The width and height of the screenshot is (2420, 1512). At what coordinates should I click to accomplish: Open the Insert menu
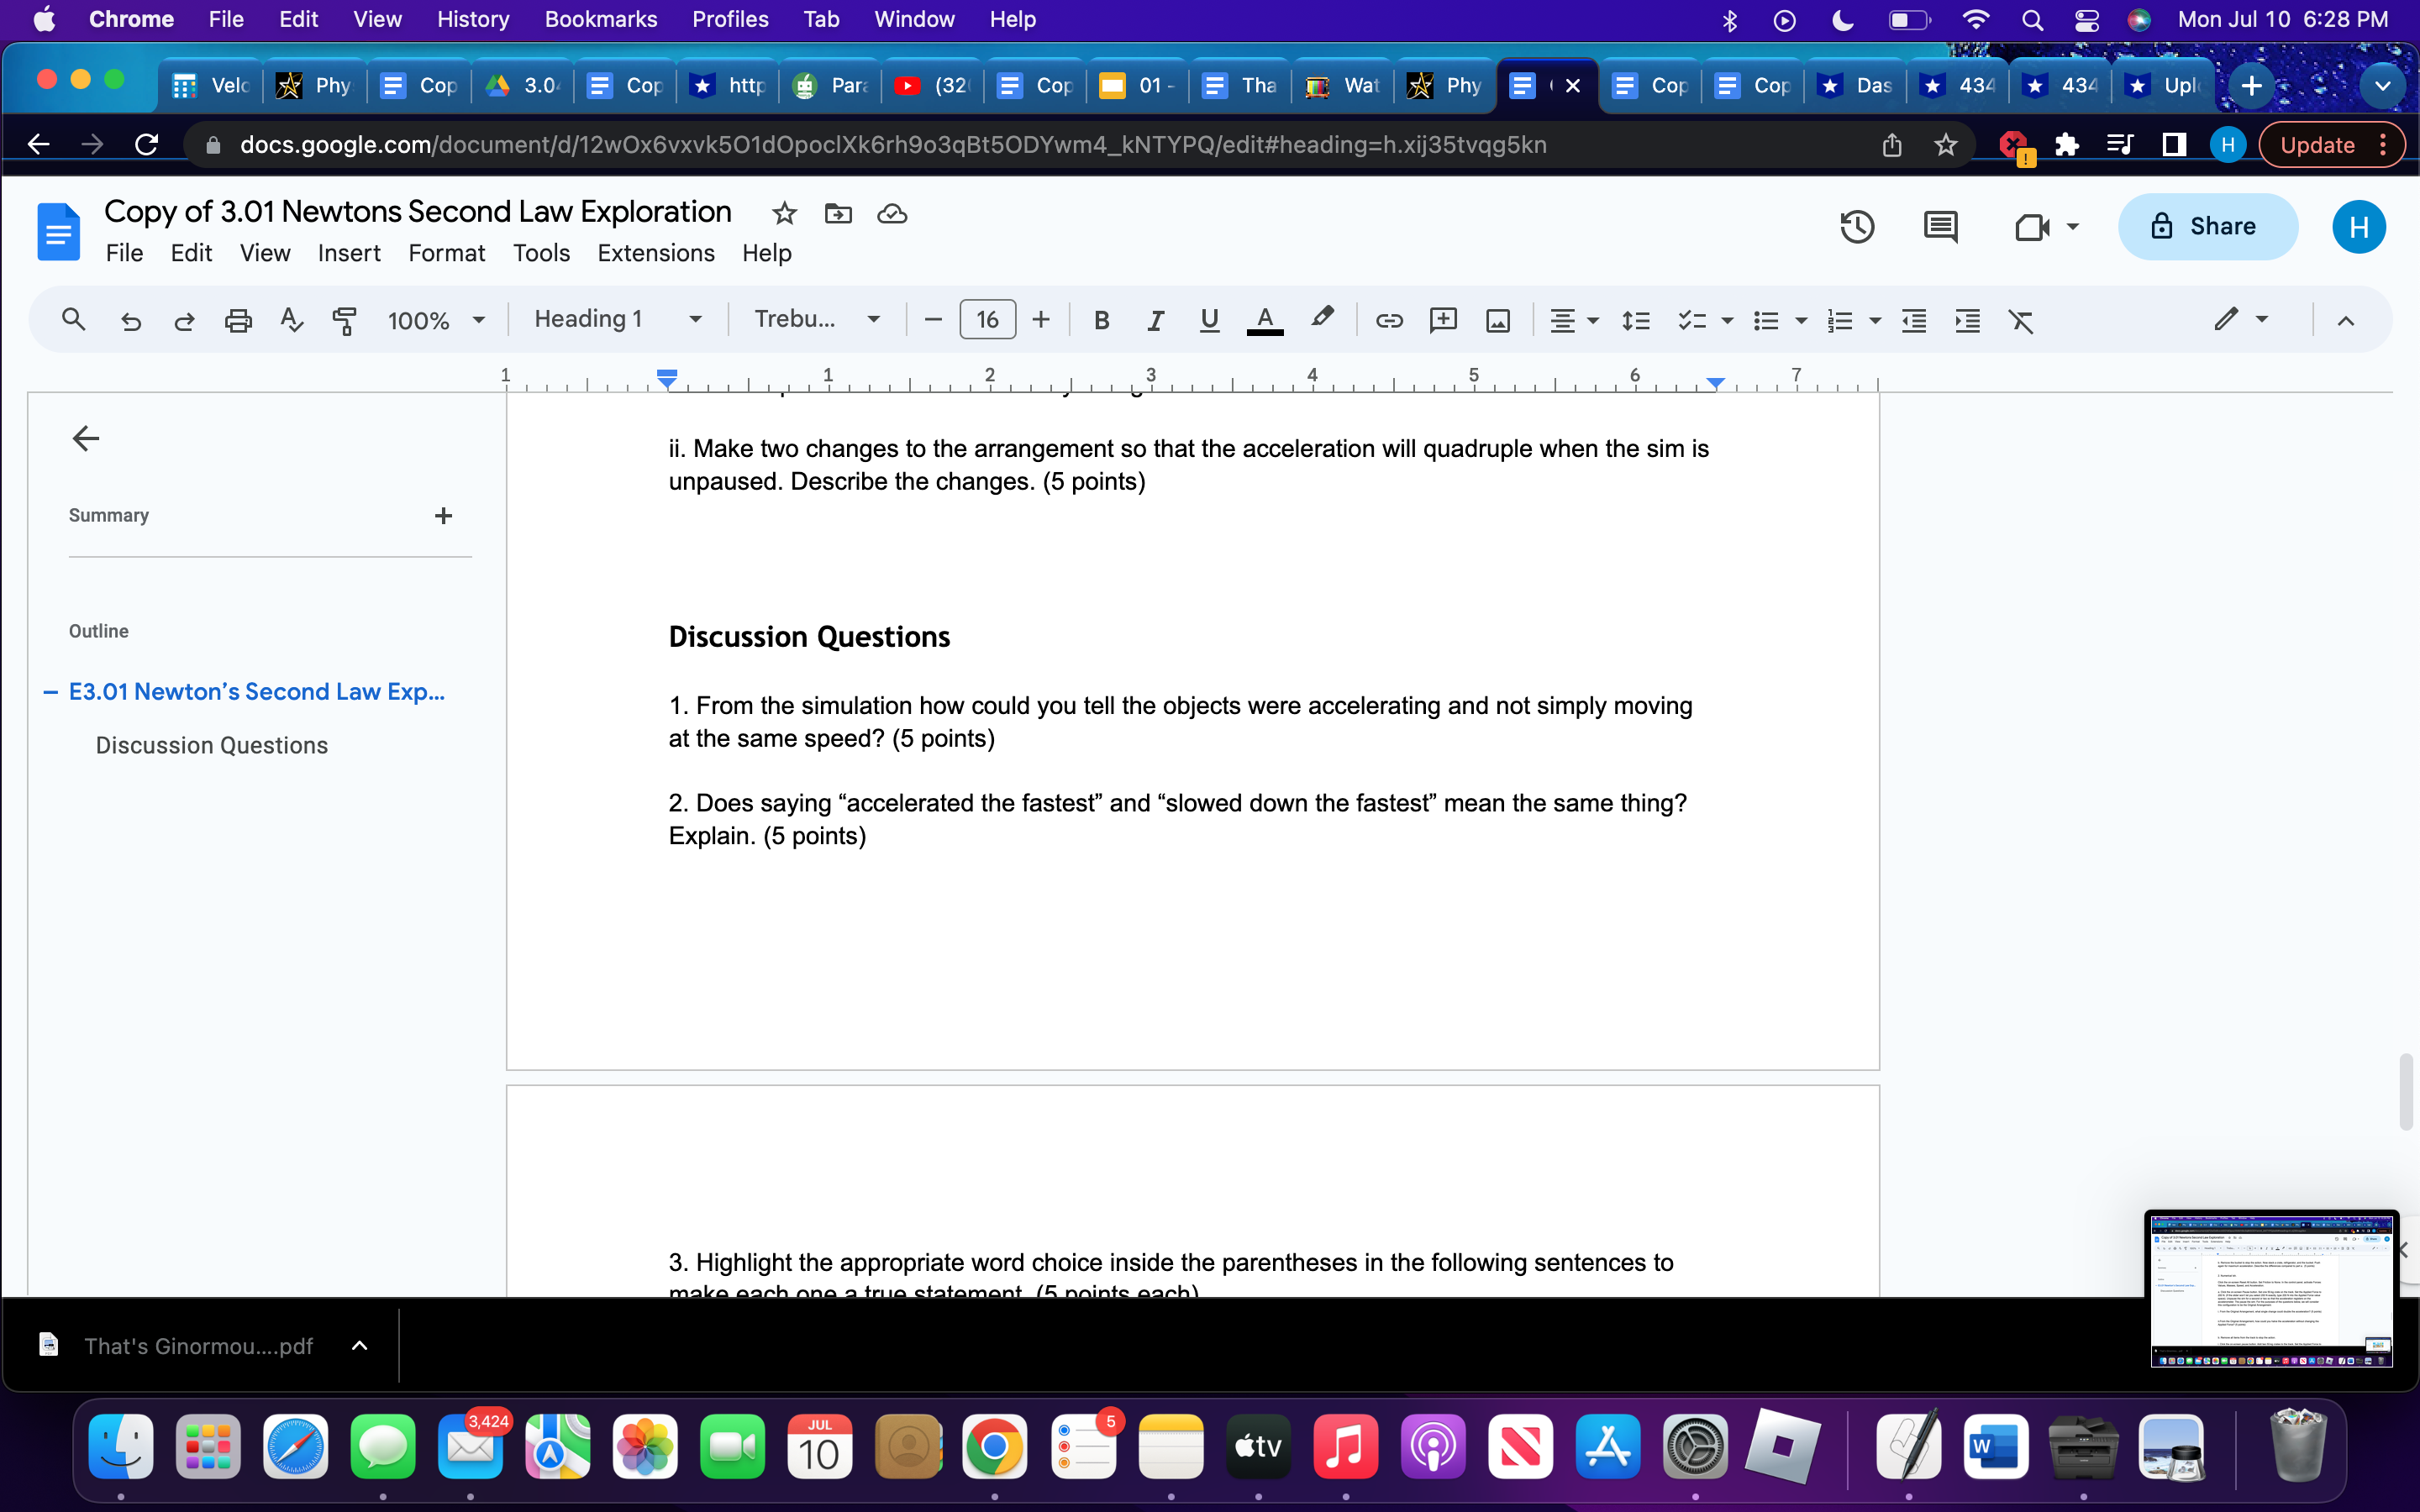coord(348,253)
